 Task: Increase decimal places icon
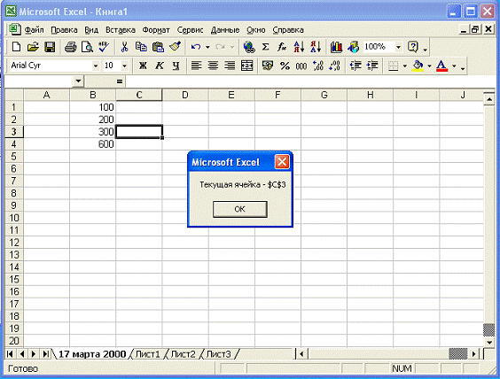click(x=318, y=66)
